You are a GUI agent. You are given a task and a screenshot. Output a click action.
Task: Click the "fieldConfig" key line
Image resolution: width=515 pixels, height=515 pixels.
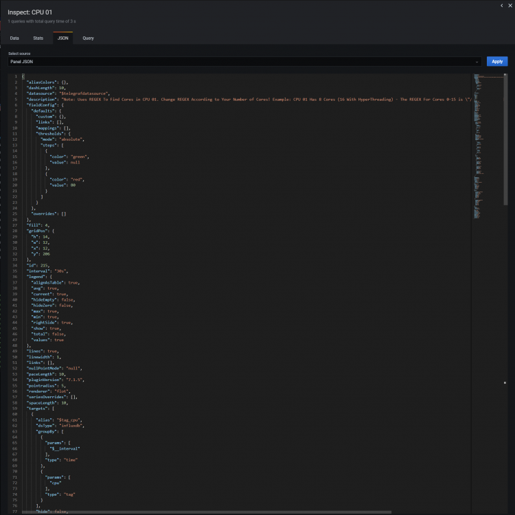pos(45,105)
